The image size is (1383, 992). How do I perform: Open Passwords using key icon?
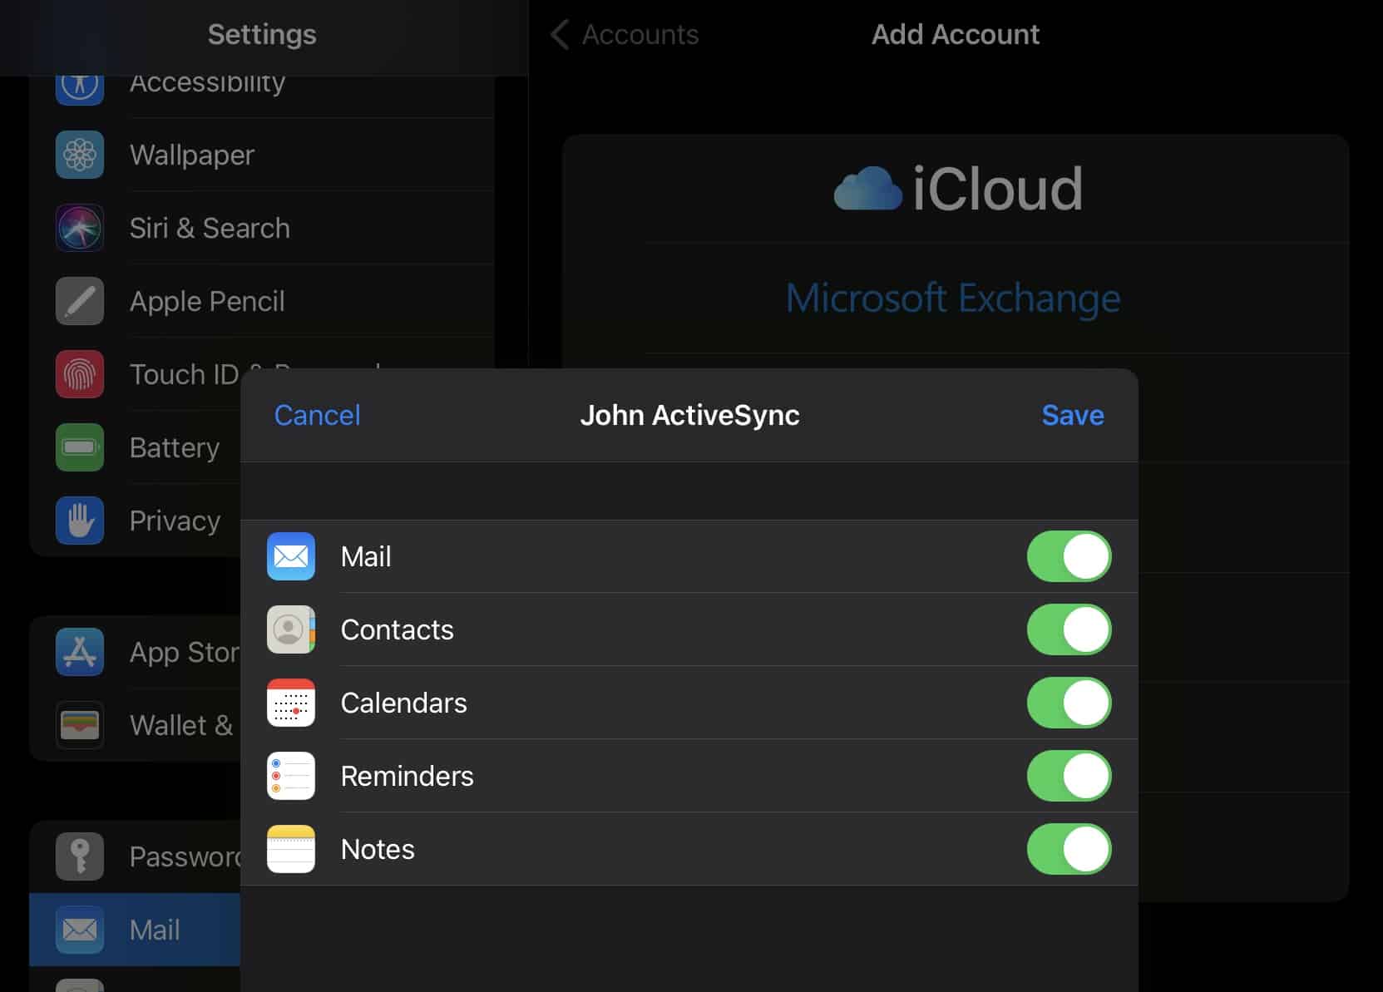(x=80, y=856)
